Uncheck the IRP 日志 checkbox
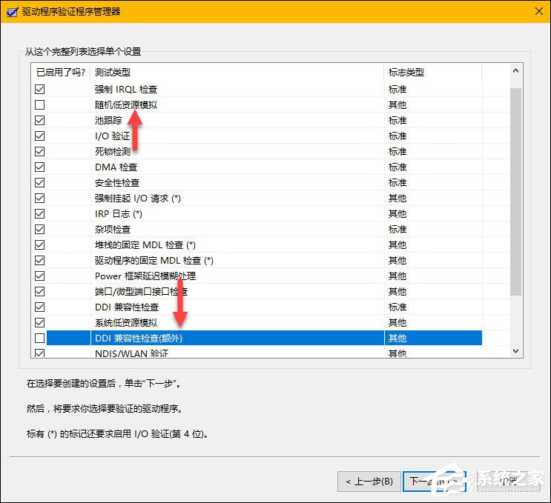Viewport: 551px width, 503px height. click(40, 213)
